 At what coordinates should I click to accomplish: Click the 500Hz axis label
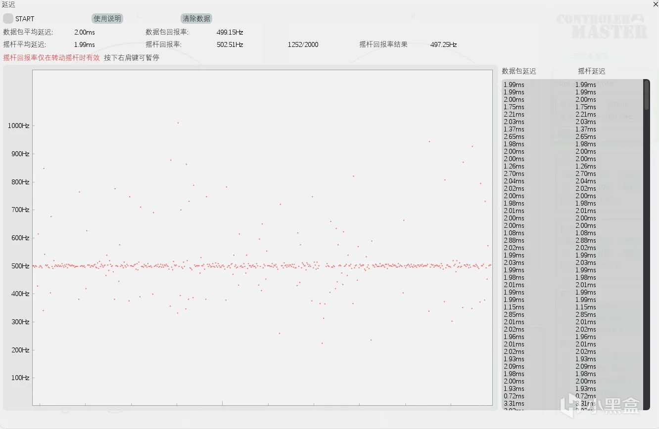(x=20, y=266)
